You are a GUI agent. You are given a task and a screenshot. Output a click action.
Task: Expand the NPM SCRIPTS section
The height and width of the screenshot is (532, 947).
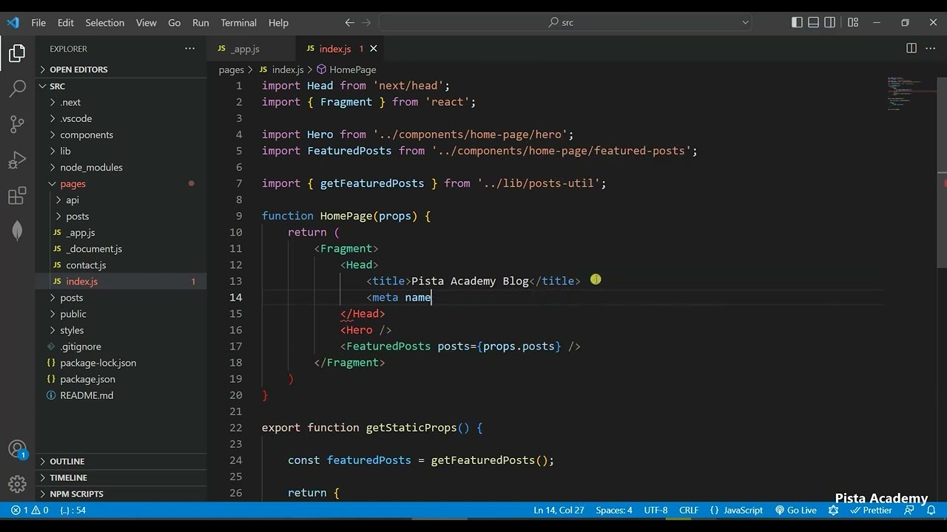121,494
